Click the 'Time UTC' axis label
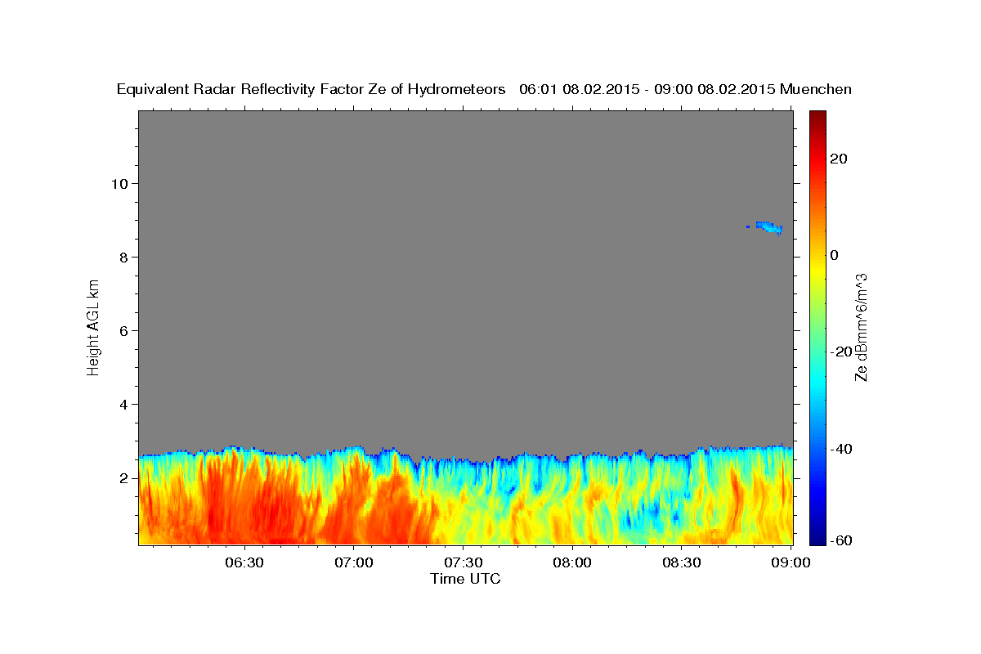 tap(465, 579)
